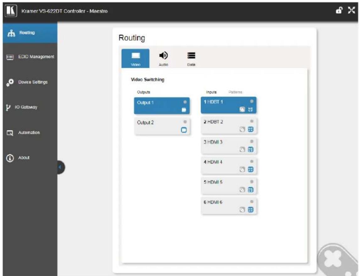
Task: Route input 3 HDMI 3
Action: pos(228,145)
